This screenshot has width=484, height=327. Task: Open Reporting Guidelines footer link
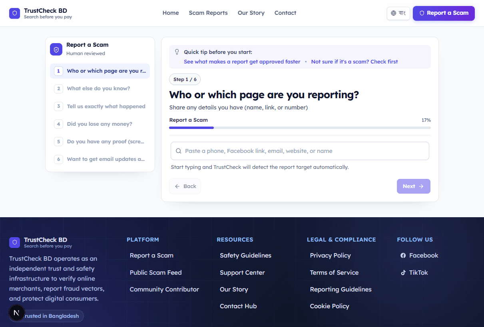341,289
